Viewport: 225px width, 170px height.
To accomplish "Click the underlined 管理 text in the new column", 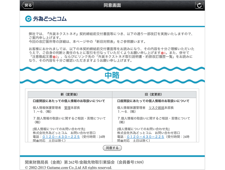I will (x=67, y=108).
